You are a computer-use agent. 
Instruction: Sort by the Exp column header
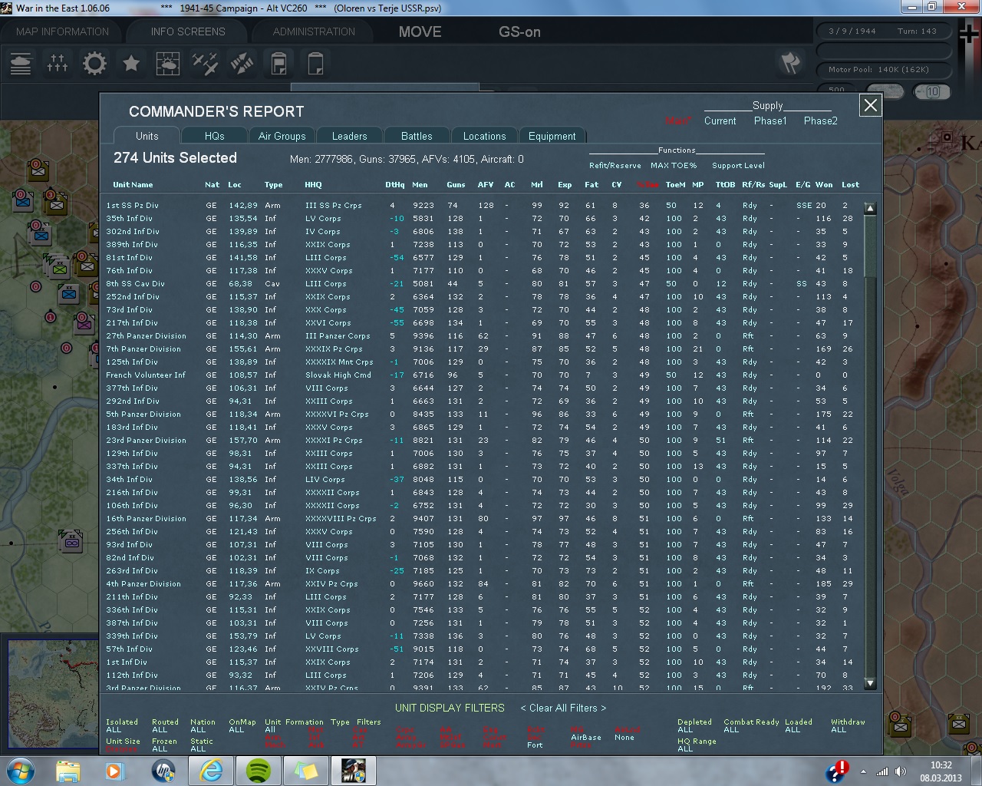coord(564,184)
